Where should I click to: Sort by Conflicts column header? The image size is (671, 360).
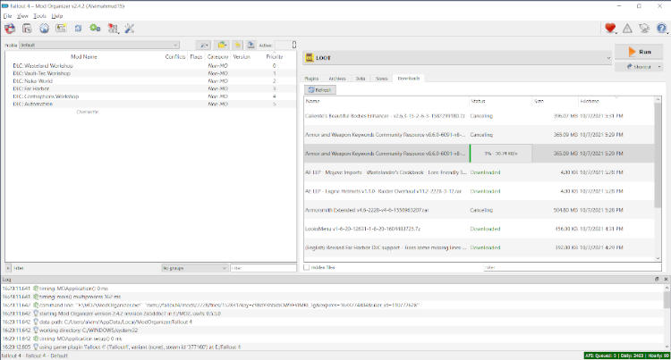pyautogui.click(x=175, y=56)
